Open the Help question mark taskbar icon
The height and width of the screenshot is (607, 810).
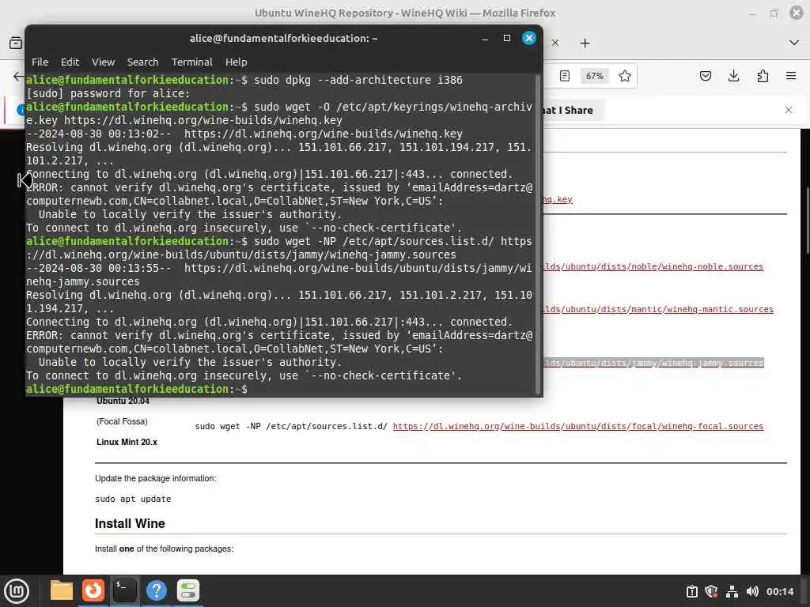[x=157, y=590]
